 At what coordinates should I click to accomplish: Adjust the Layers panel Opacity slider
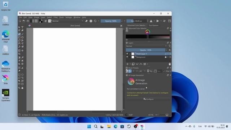145,50
